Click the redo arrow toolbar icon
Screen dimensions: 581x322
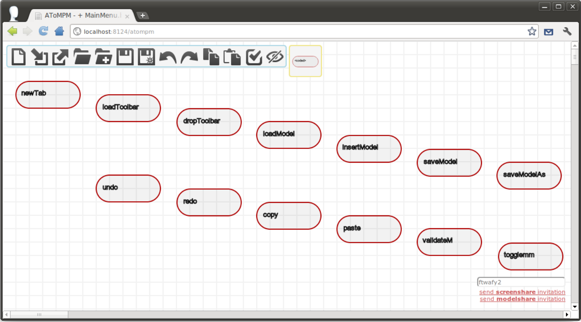click(x=189, y=57)
